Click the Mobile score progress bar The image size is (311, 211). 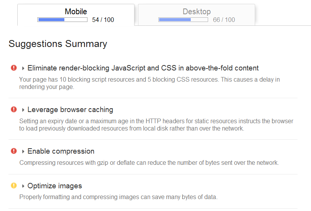coord(62,20)
